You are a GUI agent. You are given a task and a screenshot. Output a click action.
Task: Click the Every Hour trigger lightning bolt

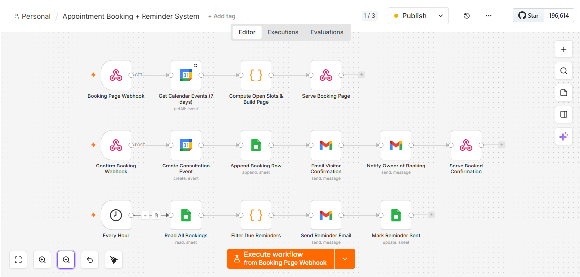coord(93,215)
